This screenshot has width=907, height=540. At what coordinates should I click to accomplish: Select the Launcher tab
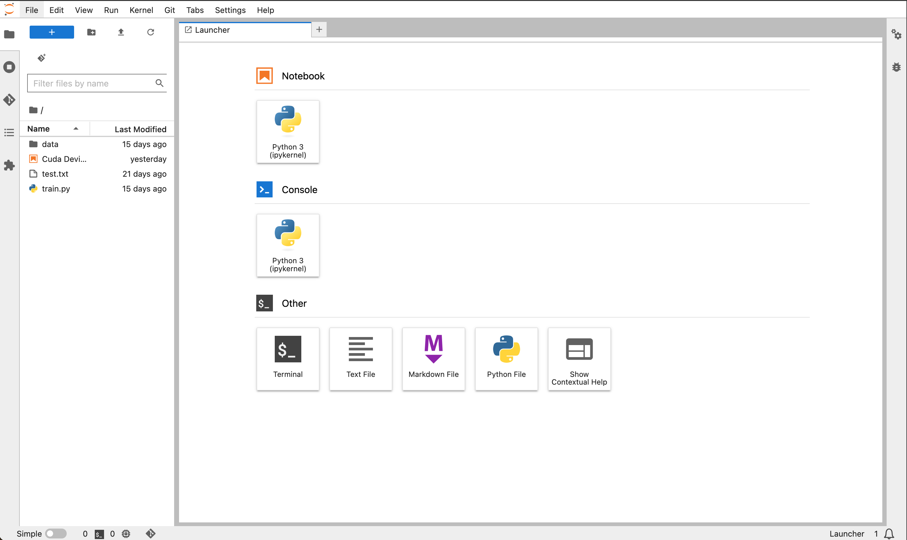pos(245,30)
